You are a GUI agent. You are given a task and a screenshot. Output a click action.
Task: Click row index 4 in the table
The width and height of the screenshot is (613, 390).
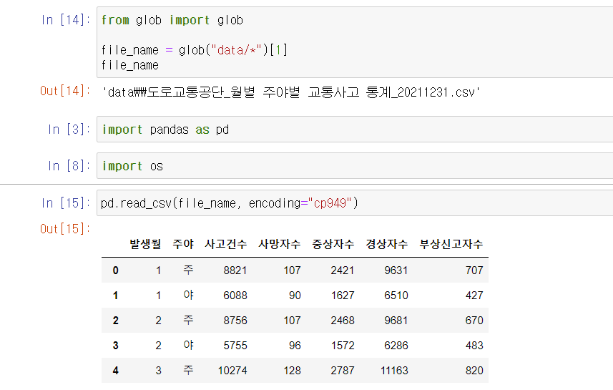[115, 371]
